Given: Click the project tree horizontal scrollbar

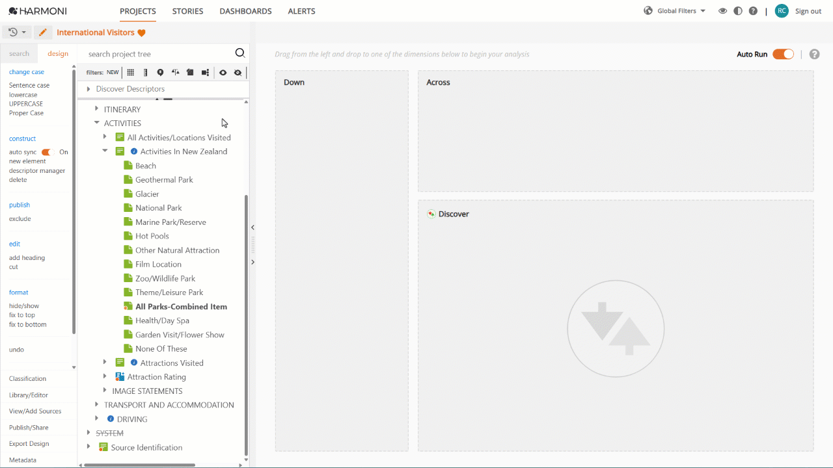Looking at the screenshot, I should (140, 465).
